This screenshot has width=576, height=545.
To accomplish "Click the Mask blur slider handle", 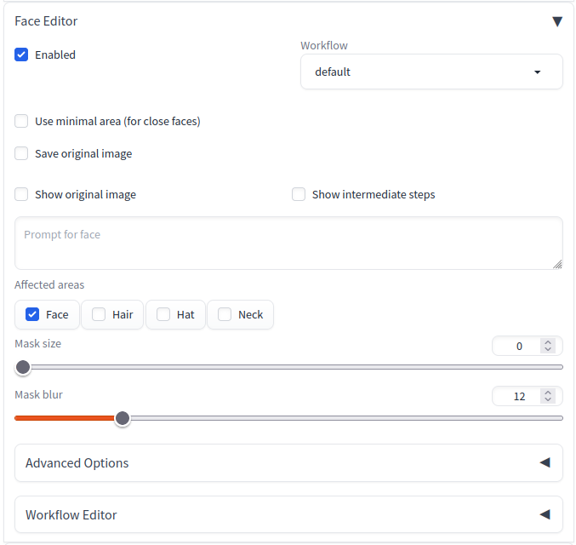I will click(123, 418).
